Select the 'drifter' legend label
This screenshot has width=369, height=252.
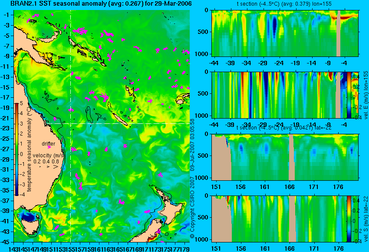click(x=49, y=144)
